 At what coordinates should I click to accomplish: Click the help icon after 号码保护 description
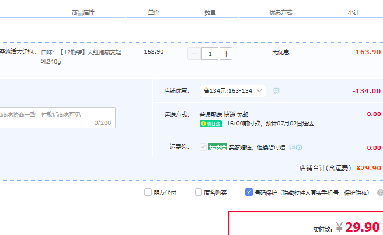[x=380, y=192]
